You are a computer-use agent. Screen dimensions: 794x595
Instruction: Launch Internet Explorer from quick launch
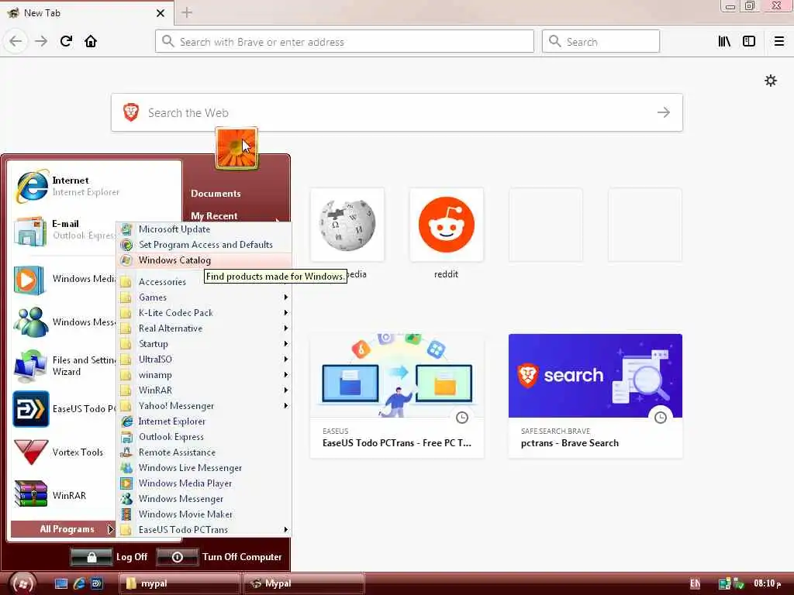coord(79,584)
